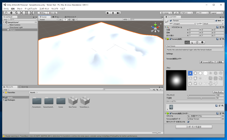Open the Tag Untagged dropdown
Screen dimensions: 227x140
click(x=184, y=24)
